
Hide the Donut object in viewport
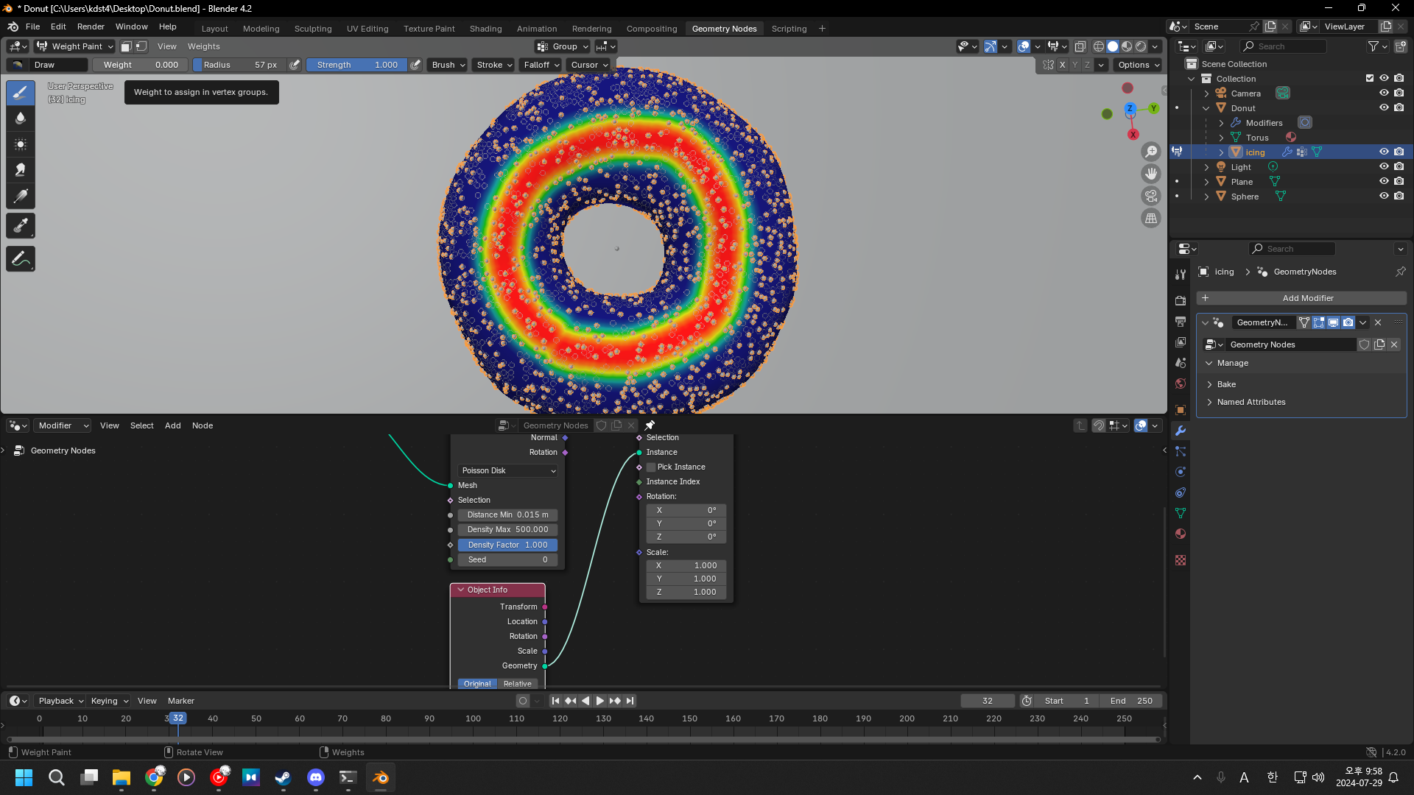[x=1384, y=108]
